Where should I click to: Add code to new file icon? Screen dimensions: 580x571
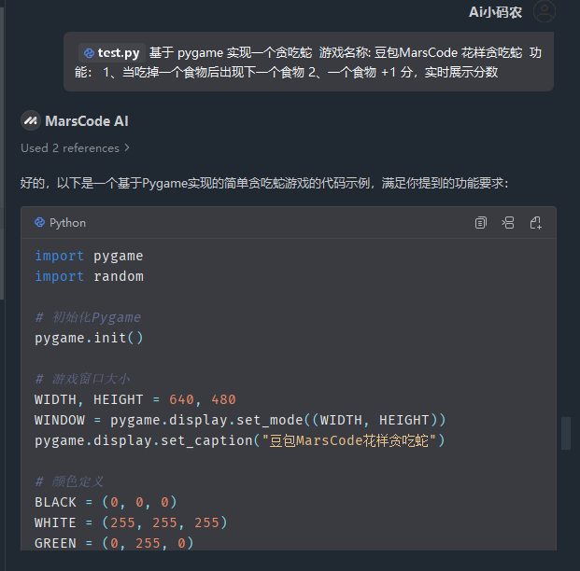[535, 223]
